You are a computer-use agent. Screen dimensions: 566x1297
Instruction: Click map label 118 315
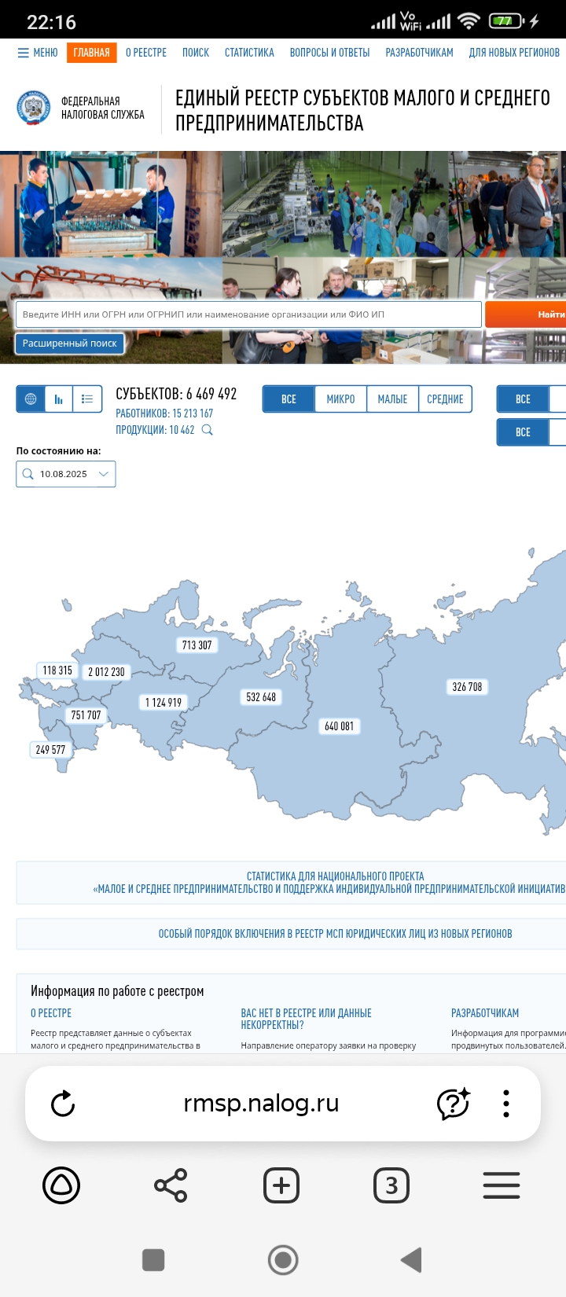pyautogui.click(x=57, y=671)
